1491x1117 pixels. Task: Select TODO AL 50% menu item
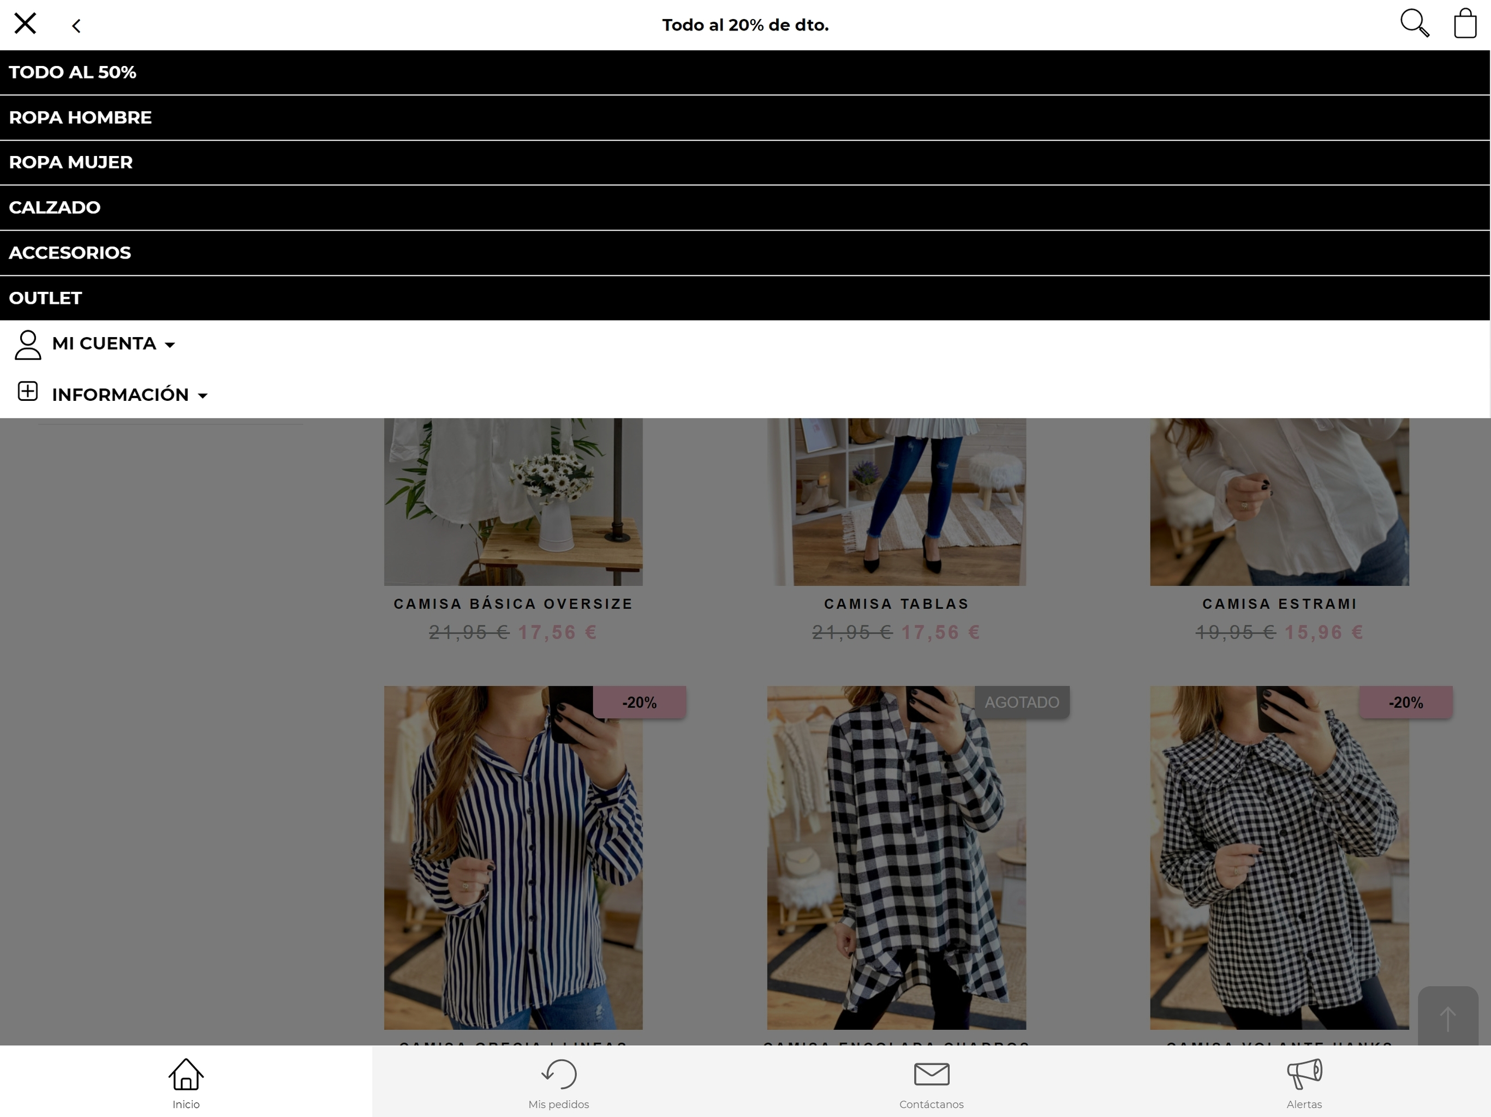pos(73,72)
